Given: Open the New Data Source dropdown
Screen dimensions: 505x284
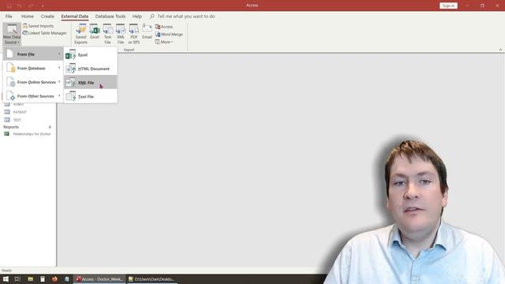Looking at the screenshot, I should [x=12, y=34].
